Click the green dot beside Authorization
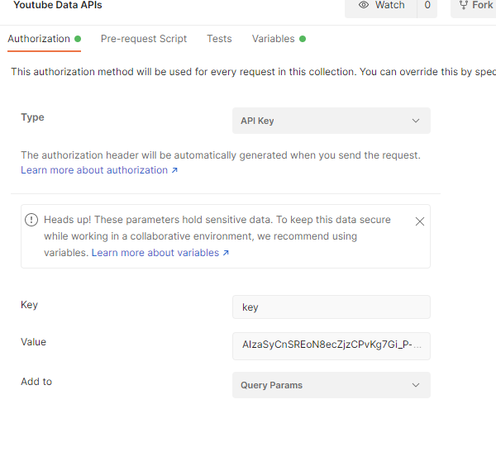The width and height of the screenshot is (496, 466). click(x=78, y=39)
